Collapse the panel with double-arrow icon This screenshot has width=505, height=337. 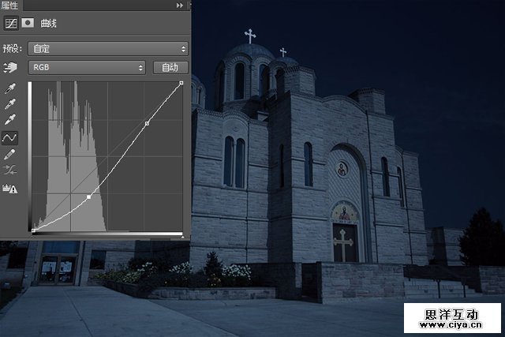pos(179,5)
